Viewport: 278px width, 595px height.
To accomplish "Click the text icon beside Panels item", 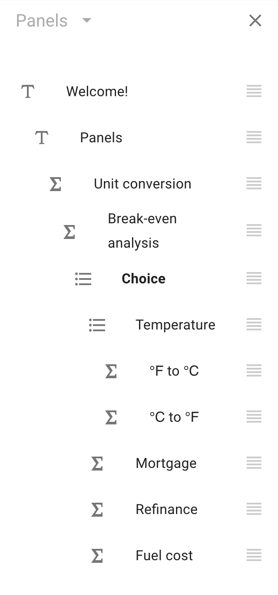I will (42, 138).
